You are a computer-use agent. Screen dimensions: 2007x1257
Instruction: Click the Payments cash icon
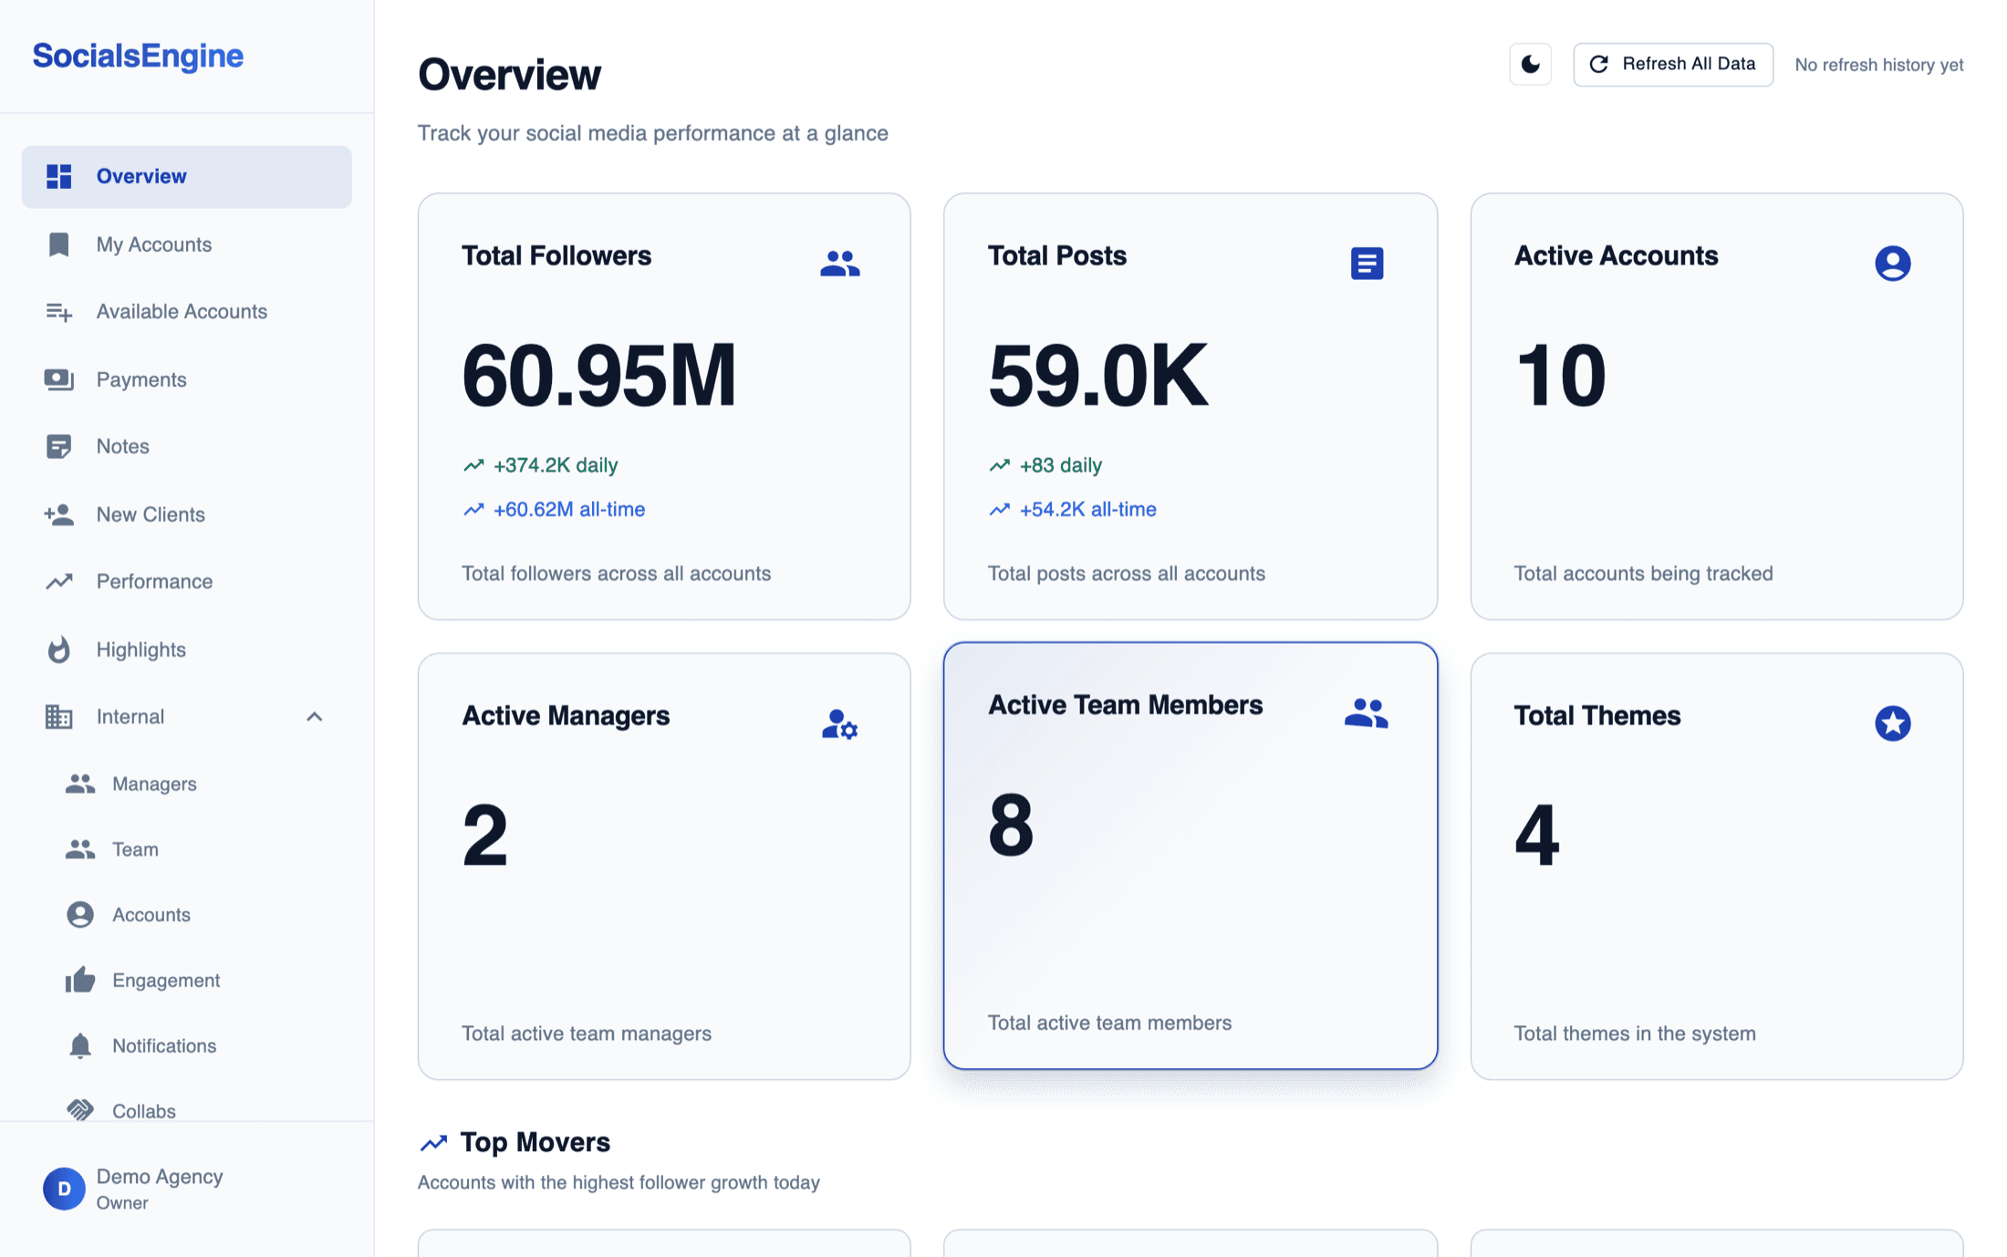[x=59, y=379]
